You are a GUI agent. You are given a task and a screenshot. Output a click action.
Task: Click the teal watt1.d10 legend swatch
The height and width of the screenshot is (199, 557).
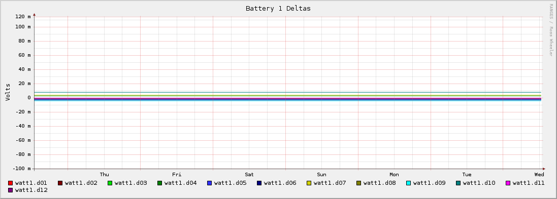pyautogui.click(x=458, y=183)
